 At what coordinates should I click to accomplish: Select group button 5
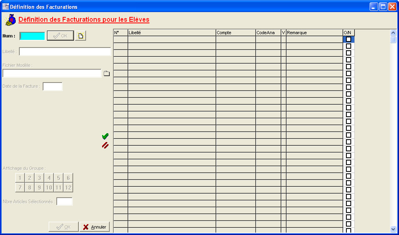pyautogui.click(x=59, y=178)
